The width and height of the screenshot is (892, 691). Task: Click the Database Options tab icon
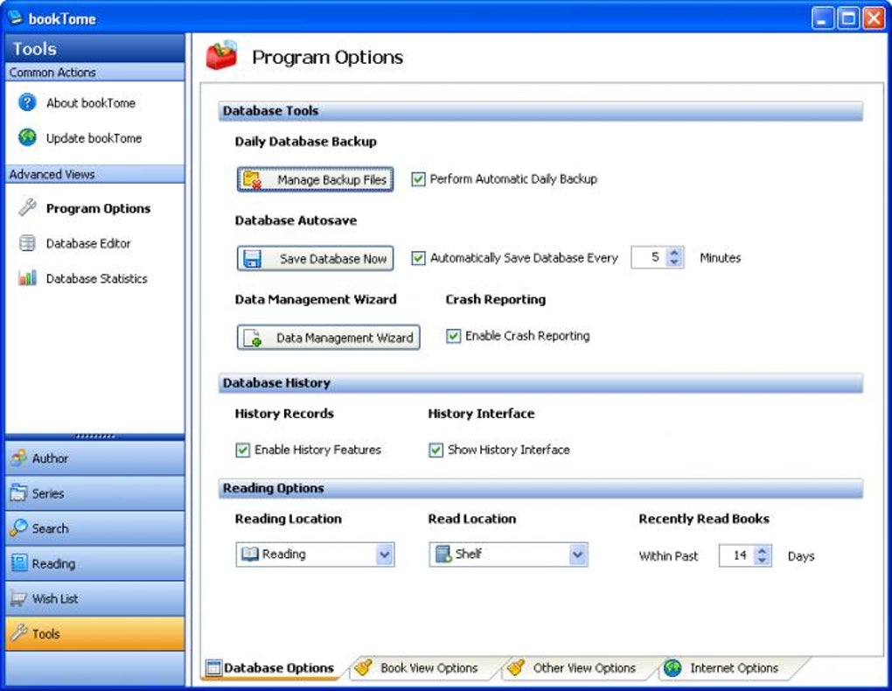coord(214,667)
